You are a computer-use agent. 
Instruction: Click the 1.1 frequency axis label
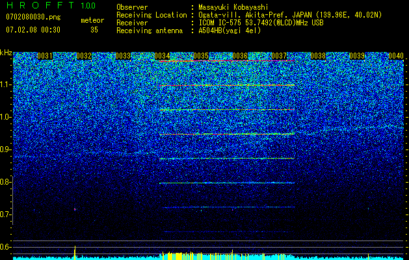pos(5,84)
